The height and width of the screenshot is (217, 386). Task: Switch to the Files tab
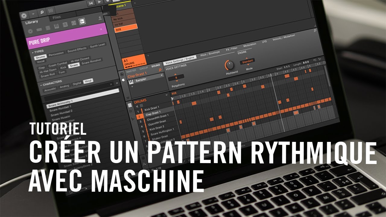coord(57,17)
